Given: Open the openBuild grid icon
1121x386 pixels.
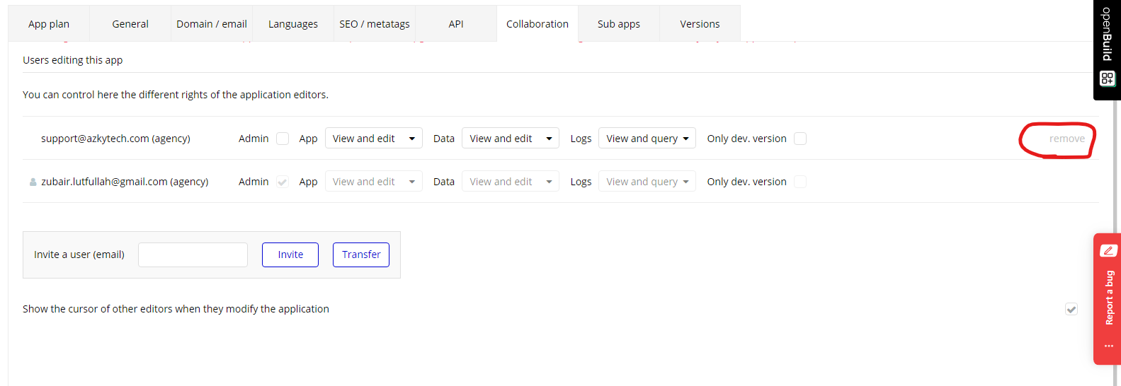Looking at the screenshot, I should [1107, 78].
